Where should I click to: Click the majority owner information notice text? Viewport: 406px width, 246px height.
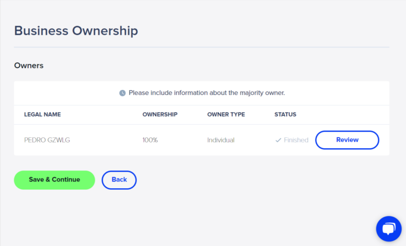click(x=207, y=93)
